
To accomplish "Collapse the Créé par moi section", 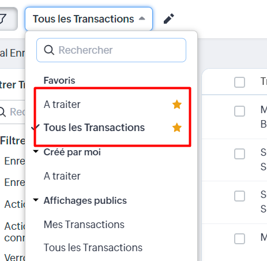I will coord(36,151).
